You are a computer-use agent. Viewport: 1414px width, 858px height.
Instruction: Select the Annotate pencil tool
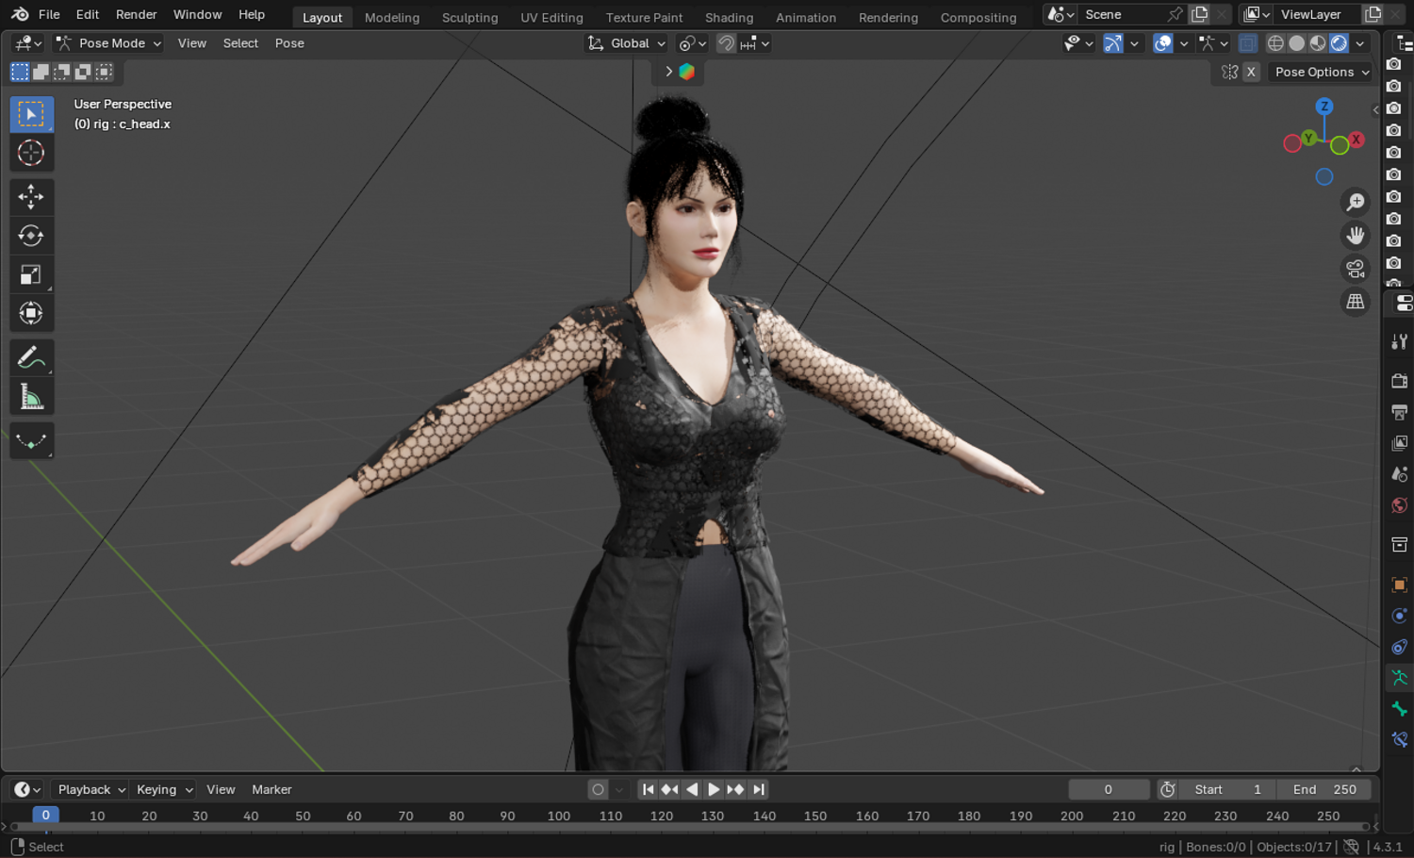31,358
